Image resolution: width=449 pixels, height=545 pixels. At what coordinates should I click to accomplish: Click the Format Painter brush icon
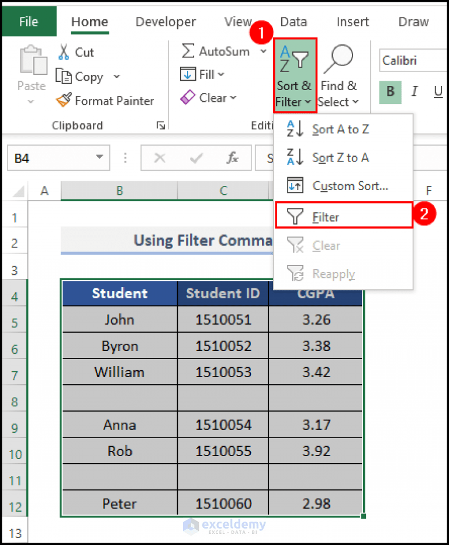pos(64,100)
